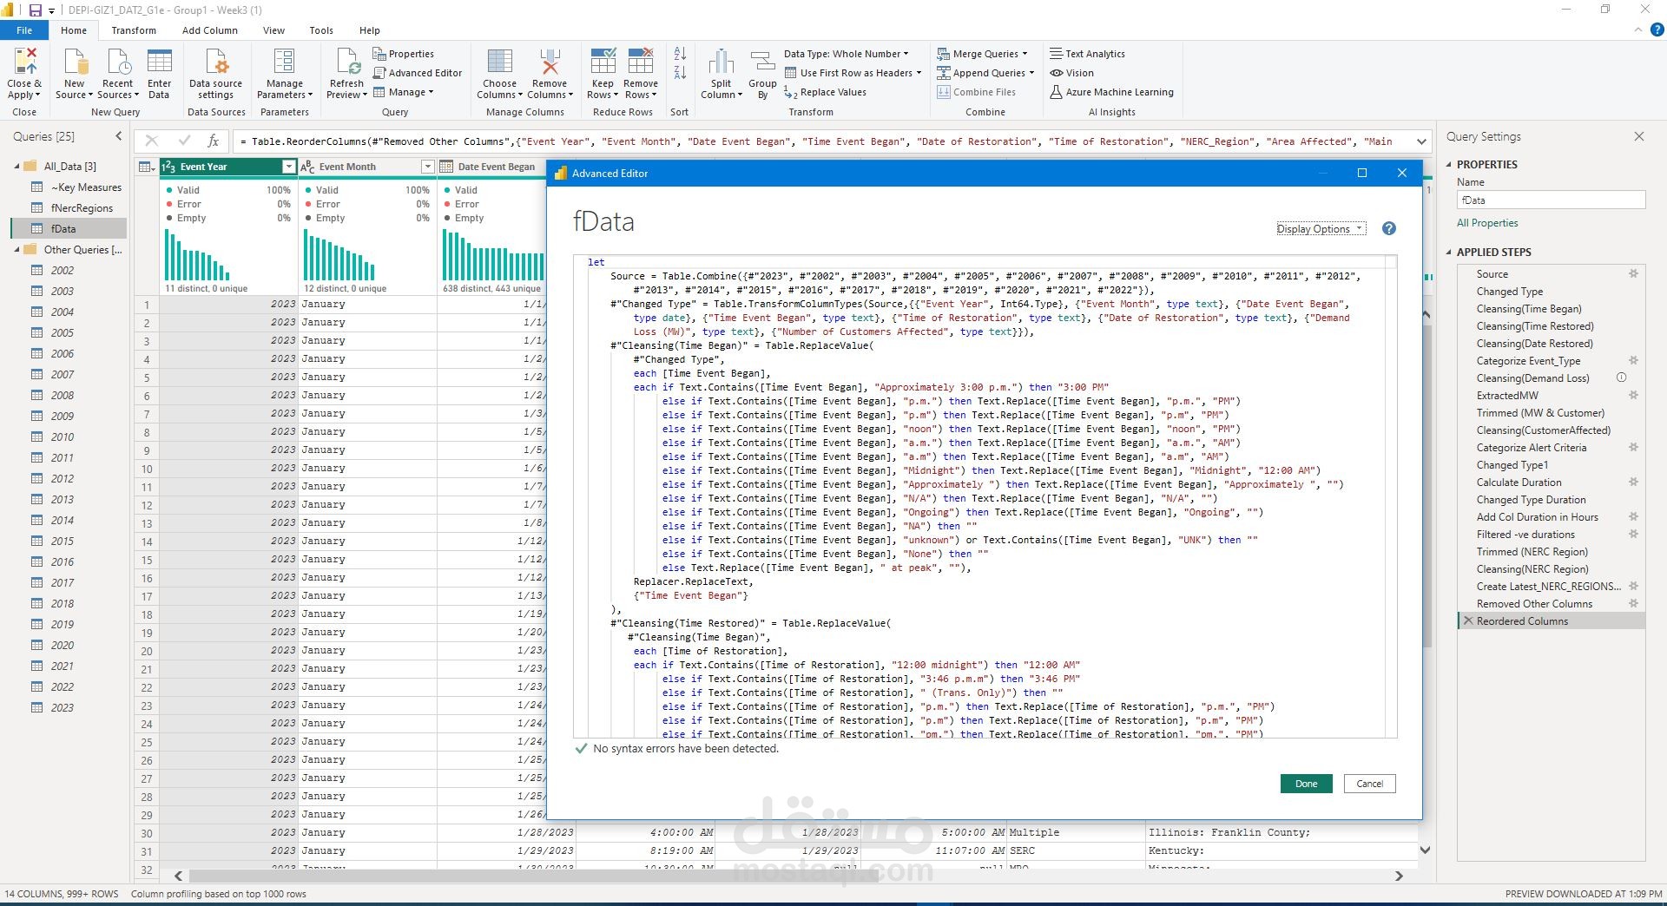Open Recent Sources icon

117,62
